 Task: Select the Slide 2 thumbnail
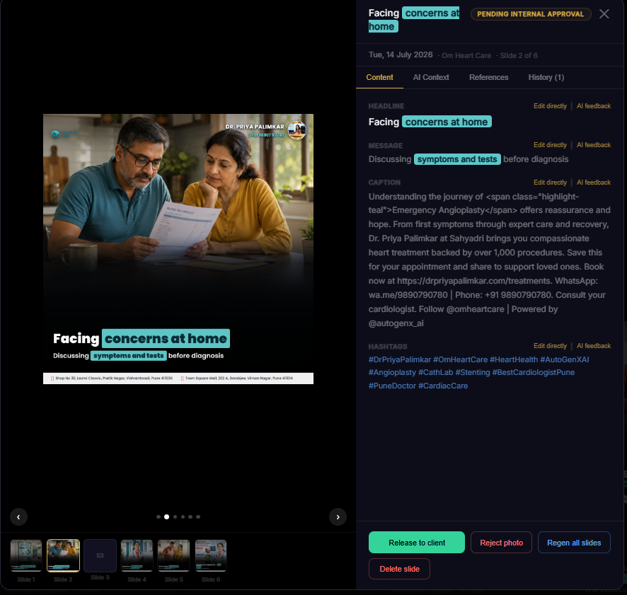[x=63, y=556]
